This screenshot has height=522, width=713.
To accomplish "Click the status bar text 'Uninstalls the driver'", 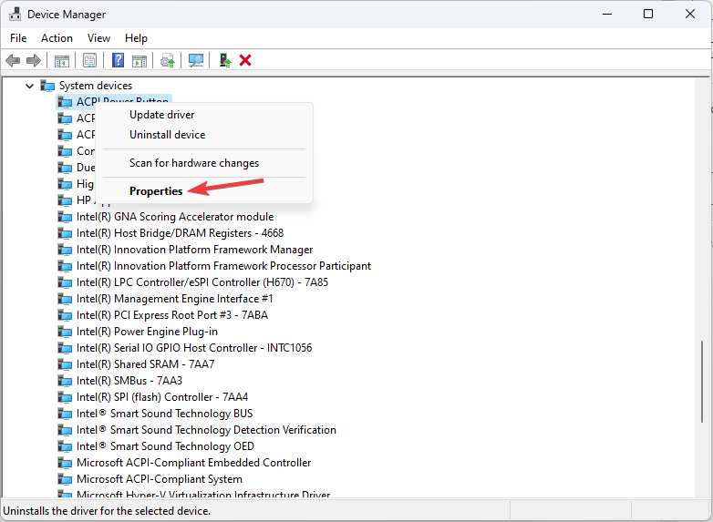I will (x=107, y=511).
